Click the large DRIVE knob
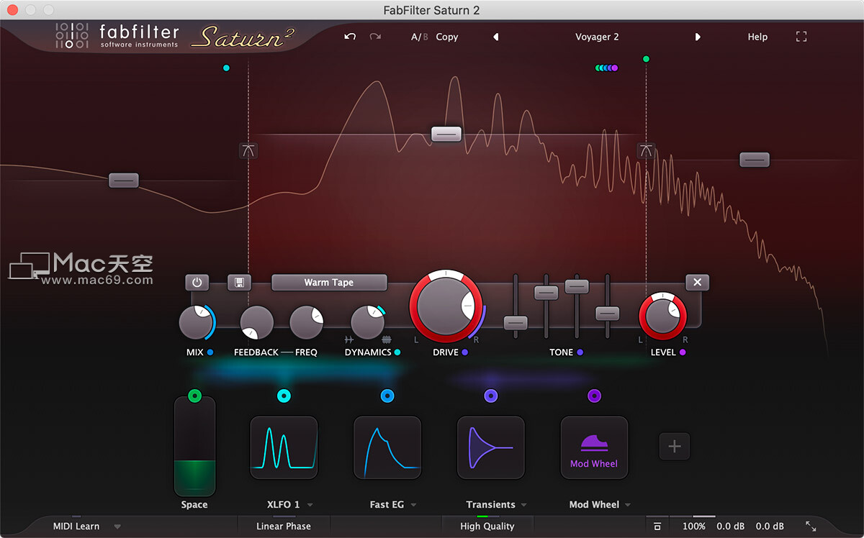Screen dimensions: 864x538 (x=446, y=306)
